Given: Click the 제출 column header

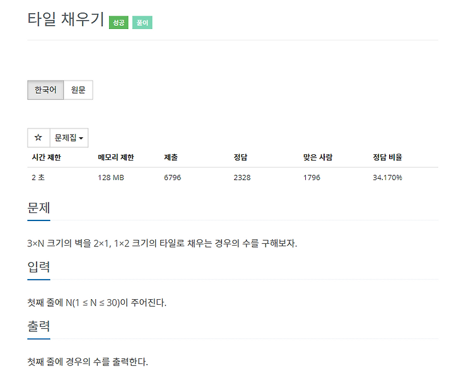Looking at the screenshot, I should [x=171, y=157].
